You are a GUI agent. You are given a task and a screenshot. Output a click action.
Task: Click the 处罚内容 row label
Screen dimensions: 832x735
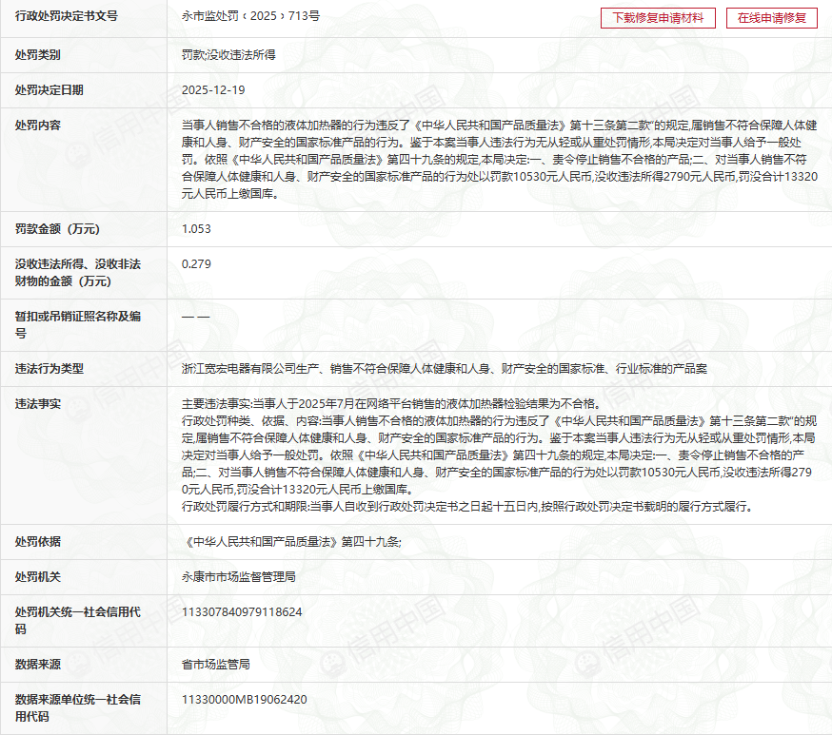click(38, 126)
